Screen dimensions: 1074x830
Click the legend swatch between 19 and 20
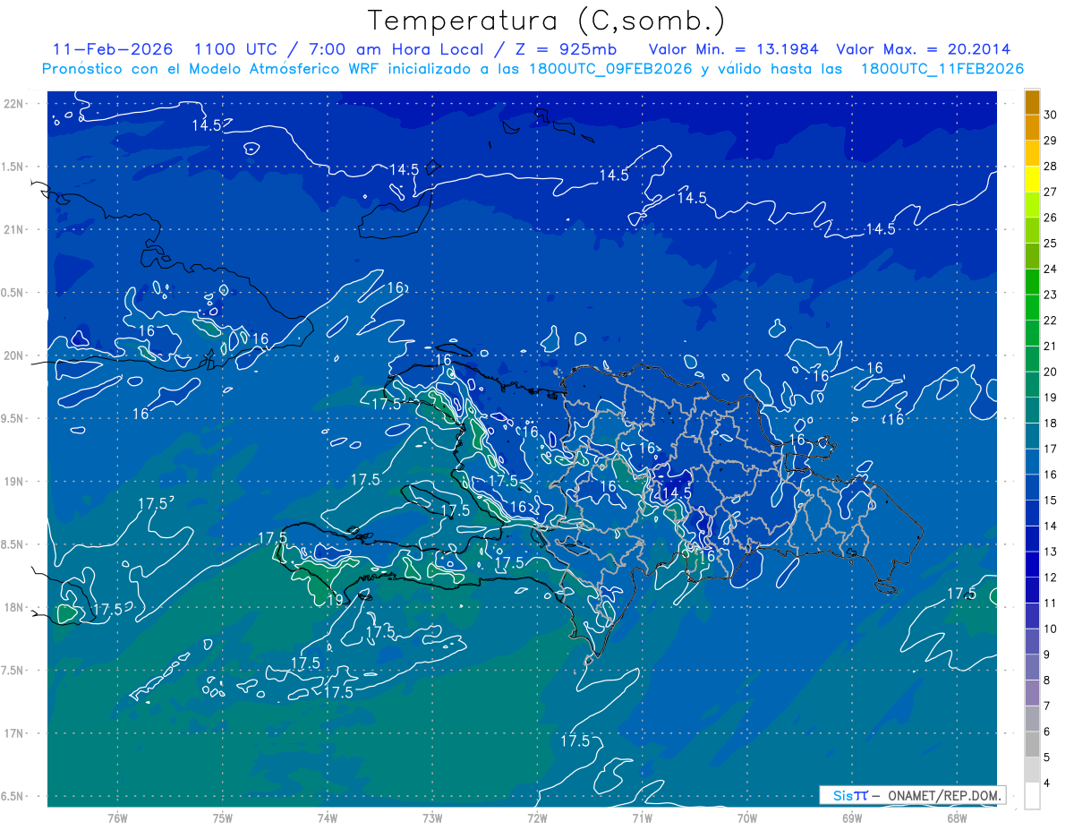[x=1032, y=384]
